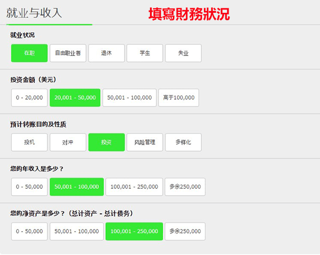The image size is (320, 255).
Task: Choose 自由职业者 employment option
Action: (x=68, y=53)
